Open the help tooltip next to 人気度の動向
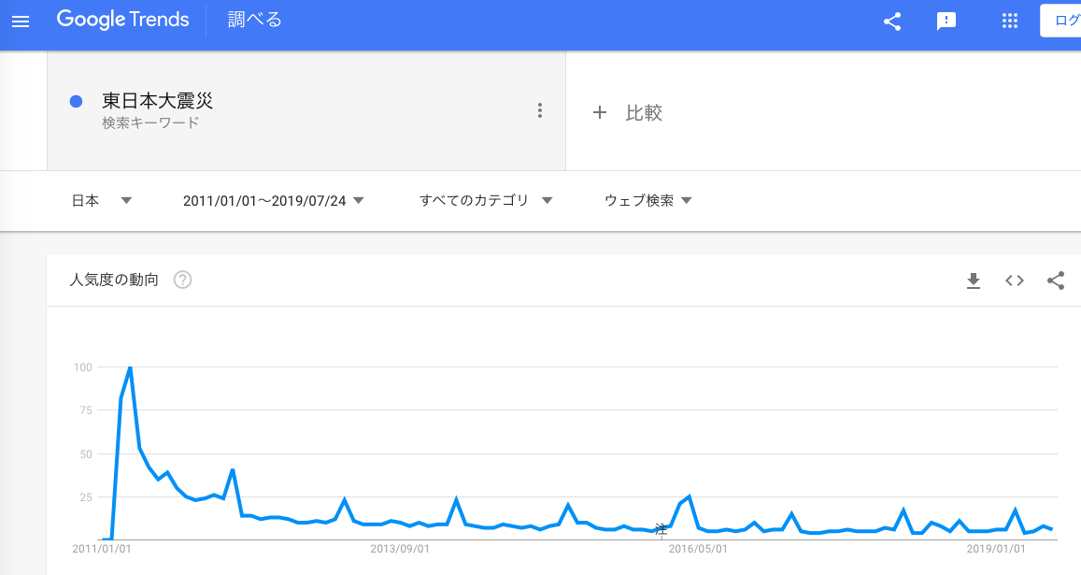The image size is (1081, 575). pos(182,279)
